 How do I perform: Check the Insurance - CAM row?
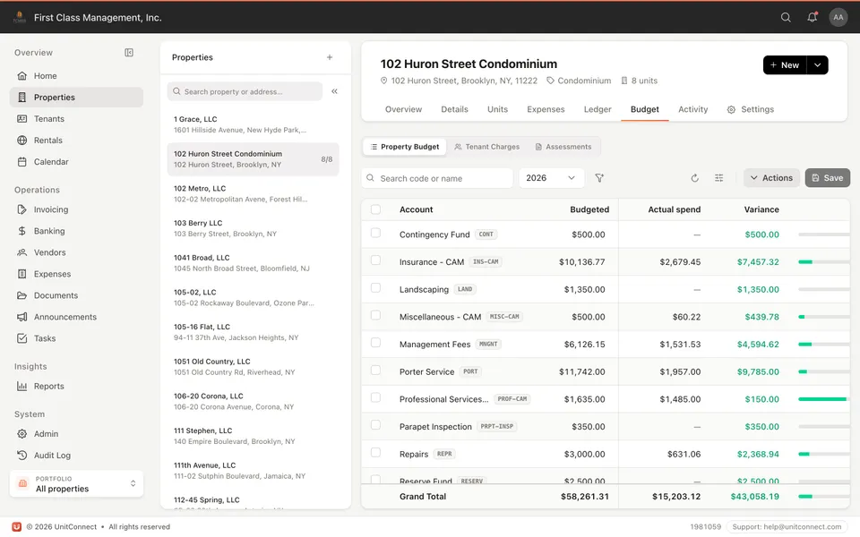pyautogui.click(x=375, y=260)
